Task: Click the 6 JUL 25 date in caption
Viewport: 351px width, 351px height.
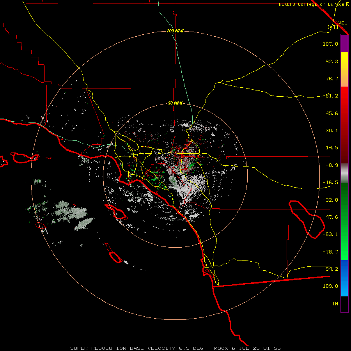Action: [x=245, y=348]
